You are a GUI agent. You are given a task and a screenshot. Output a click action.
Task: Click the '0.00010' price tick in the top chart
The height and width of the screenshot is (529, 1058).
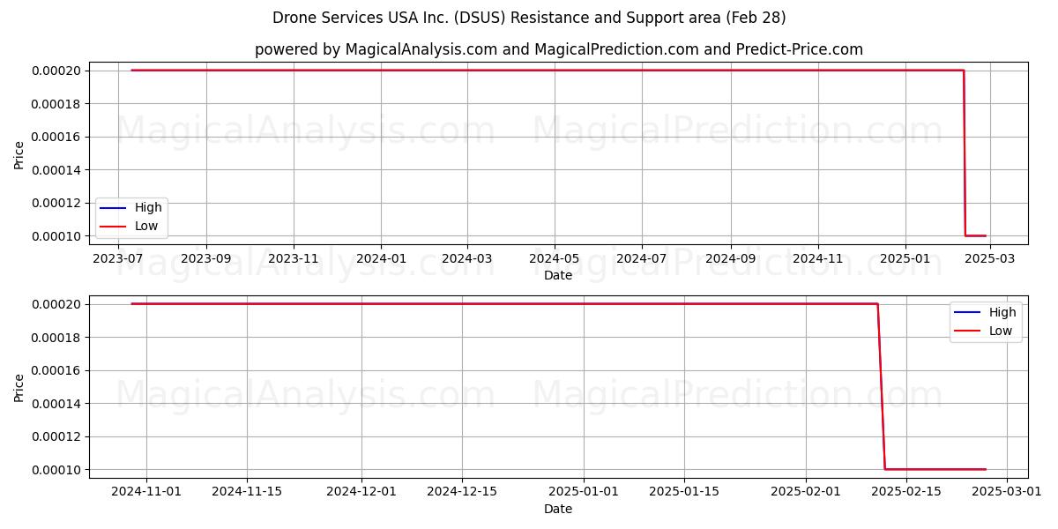point(56,236)
